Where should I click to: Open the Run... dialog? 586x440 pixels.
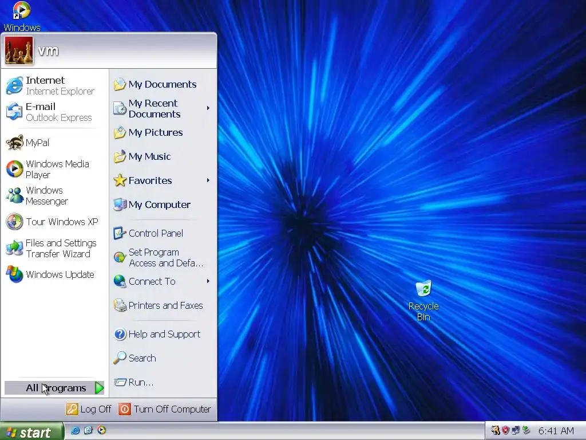coord(162,382)
